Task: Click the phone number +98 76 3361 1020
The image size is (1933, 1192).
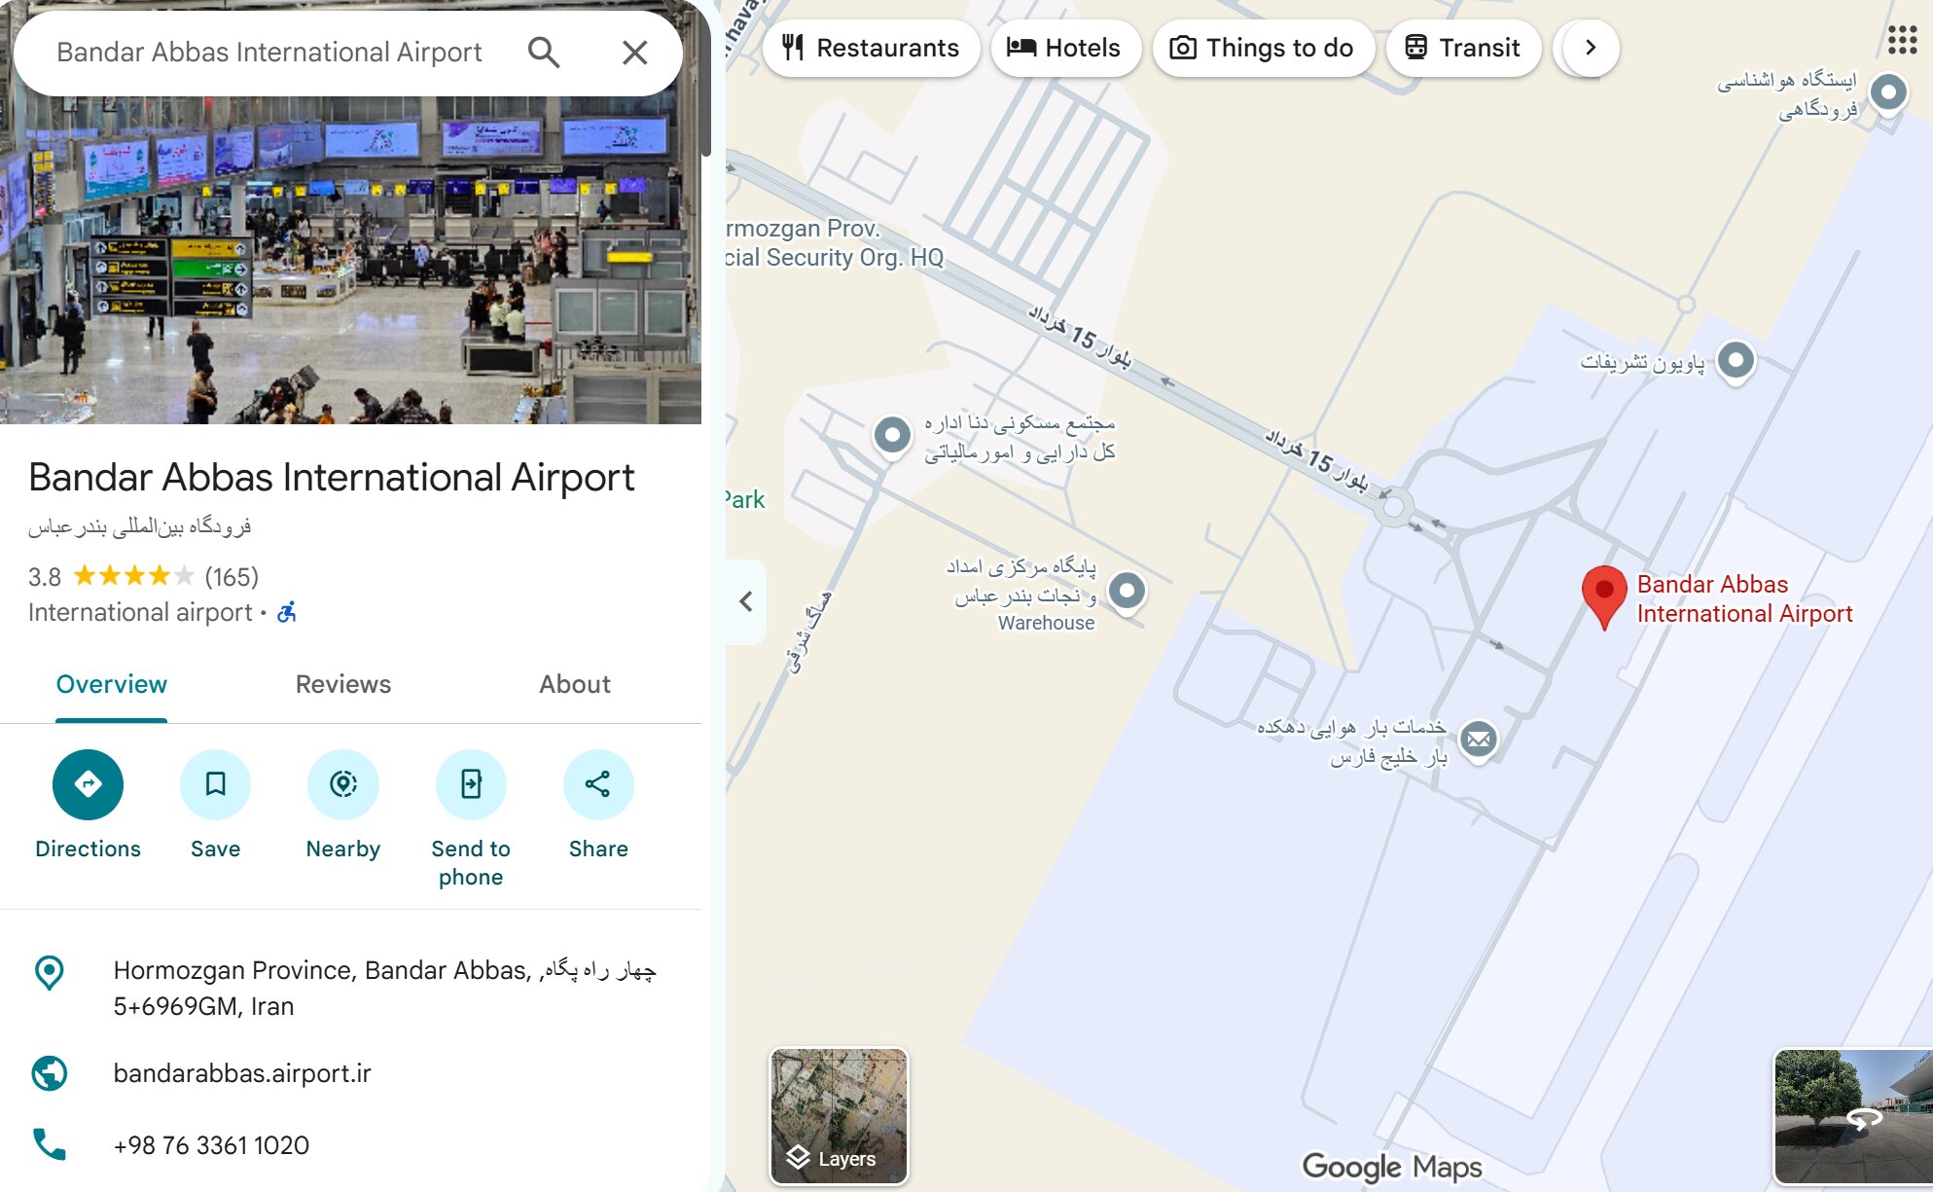Action: (211, 1145)
